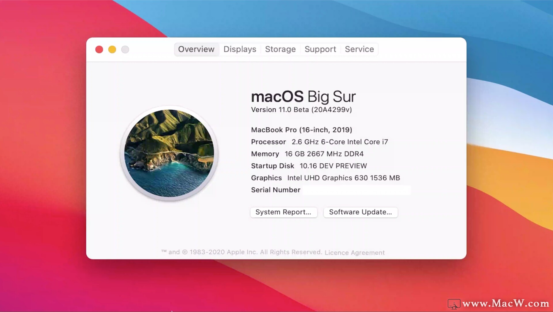
Task: Click the processor value 2.6 GHz 6-Core Intel Core i7
Action: pos(340,142)
